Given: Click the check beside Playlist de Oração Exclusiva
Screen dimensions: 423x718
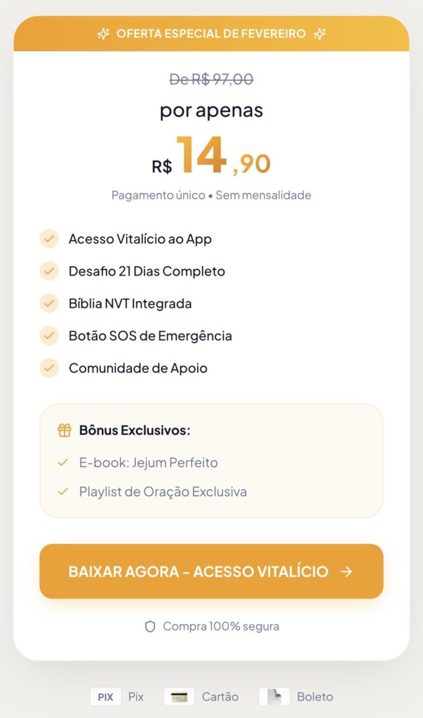Looking at the screenshot, I should (x=63, y=492).
